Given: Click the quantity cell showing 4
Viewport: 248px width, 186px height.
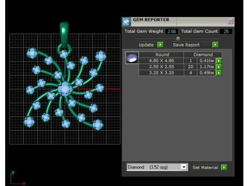Looking at the screenshot, I should 191,73.
